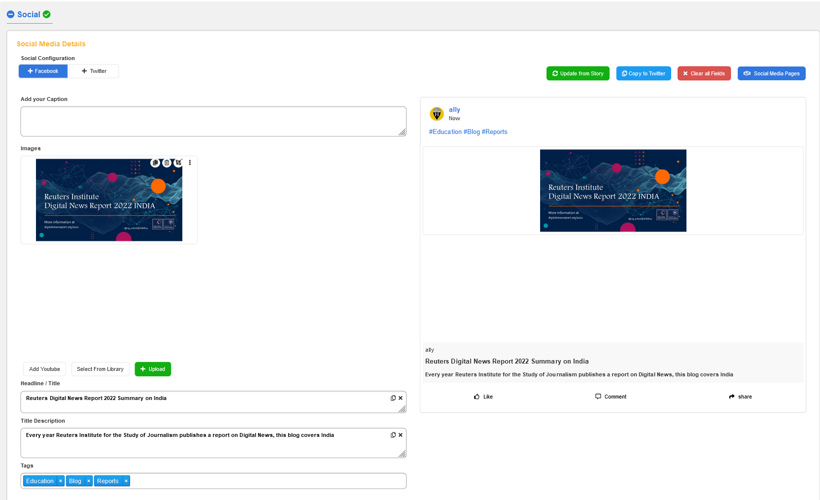Copy the Title Description text
This screenshot has height=500, width=820.
point(393,435)
